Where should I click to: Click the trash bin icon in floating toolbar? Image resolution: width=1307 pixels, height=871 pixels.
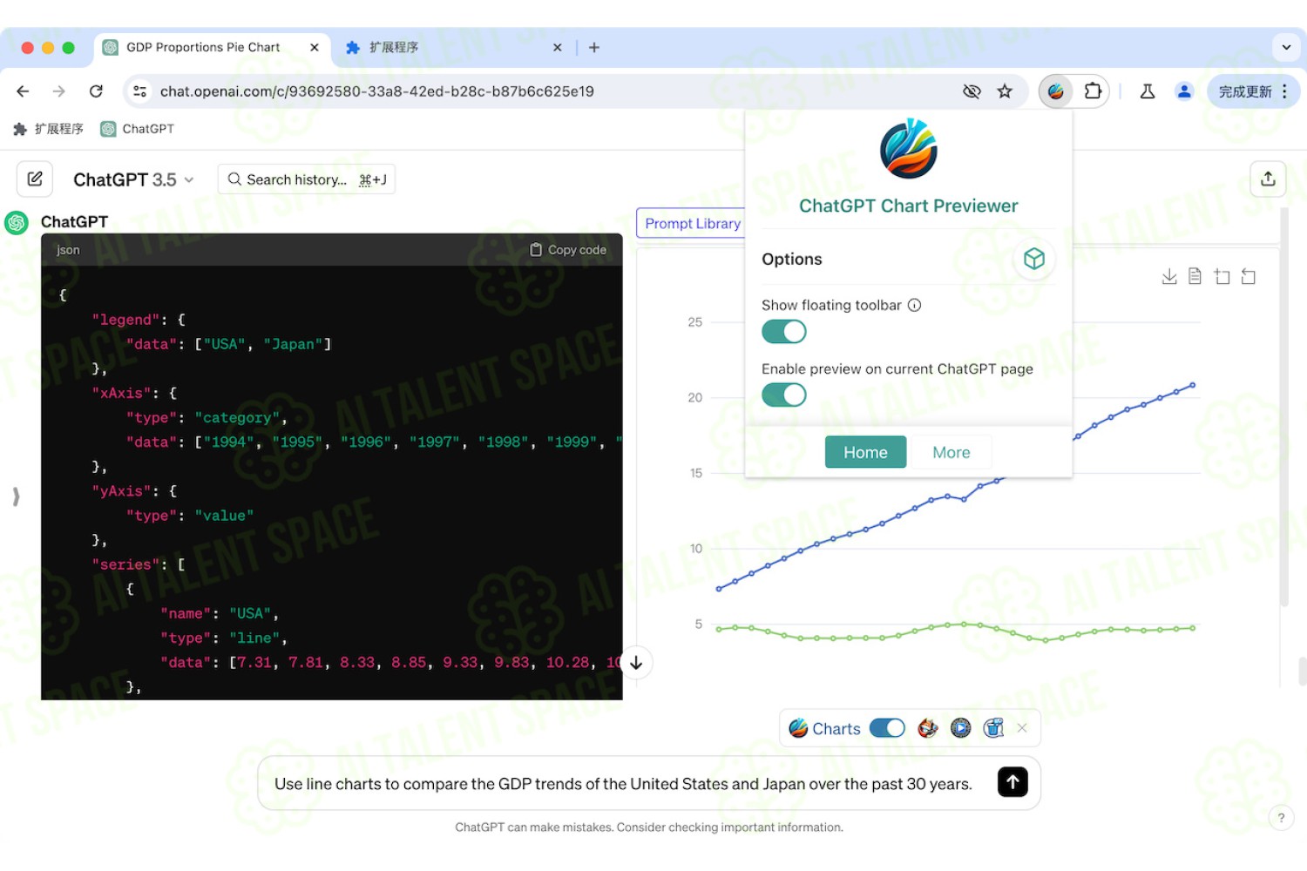click(x=993, y=728)
